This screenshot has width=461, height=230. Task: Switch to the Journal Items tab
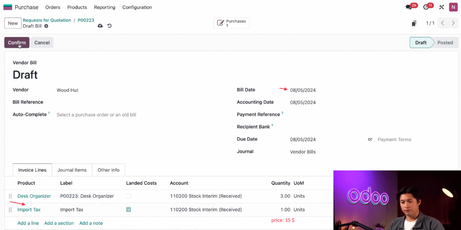(x=72, y=170)
